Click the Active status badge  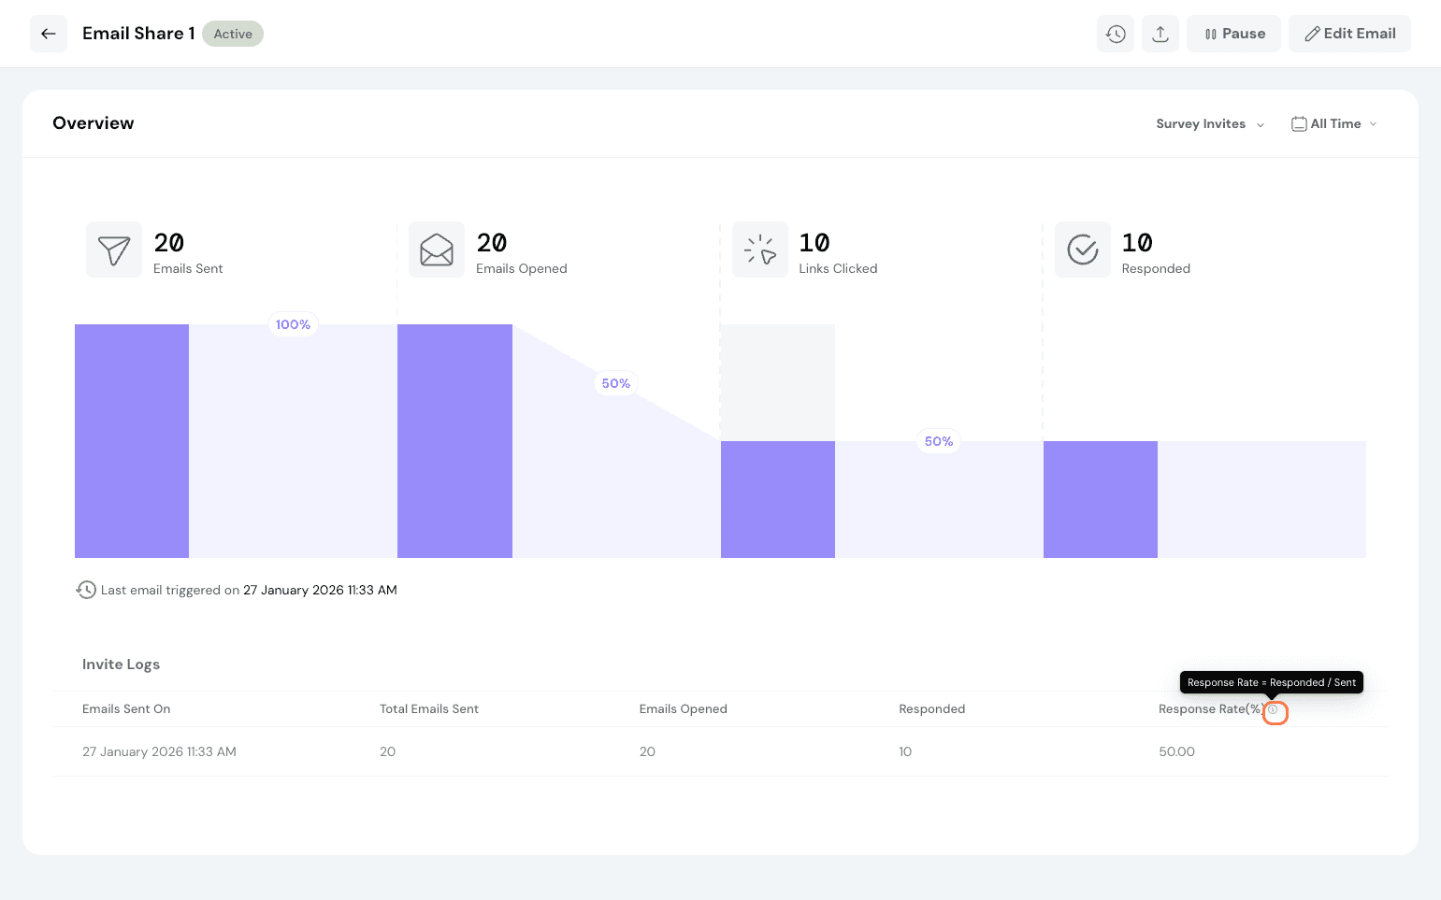[x=233, y=34]
